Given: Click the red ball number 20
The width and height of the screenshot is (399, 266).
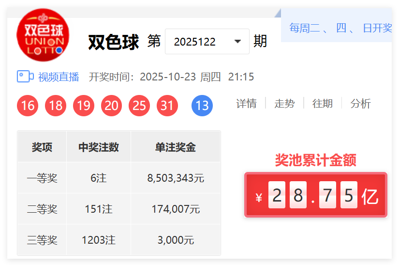Looking at the screenshot, I should [x=111, y=106].
